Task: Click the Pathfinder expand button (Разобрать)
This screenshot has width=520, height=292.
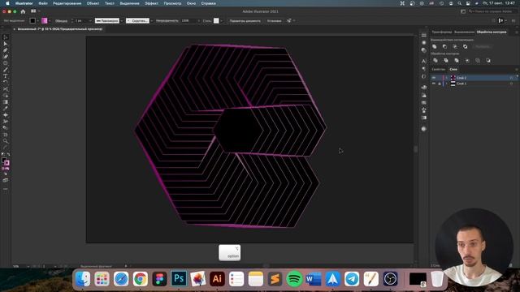Action: coord(483,47)
